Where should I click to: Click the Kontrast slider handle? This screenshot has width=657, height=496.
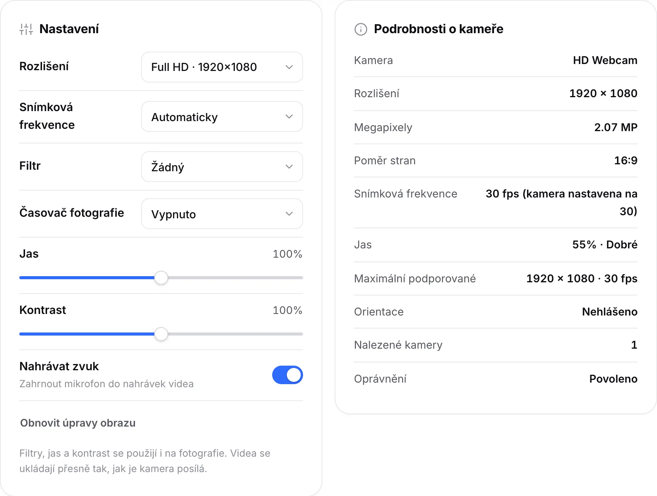[161, 334]
